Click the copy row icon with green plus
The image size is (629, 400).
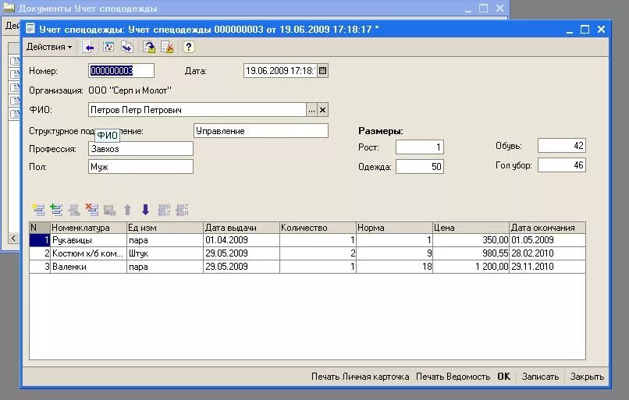pyautogui.click(x=56, y=210)
